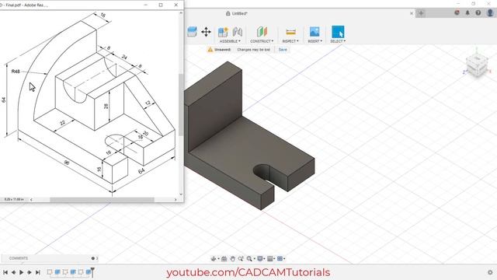Select the first extrude feature in timeline
Viewport: 497px width, 280px height.
tap(57, 272)
